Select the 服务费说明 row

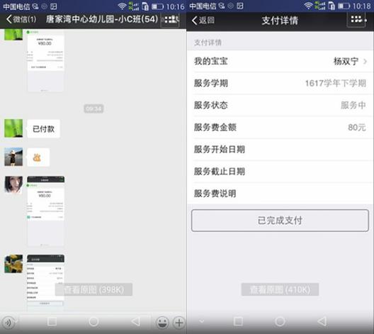280,194
